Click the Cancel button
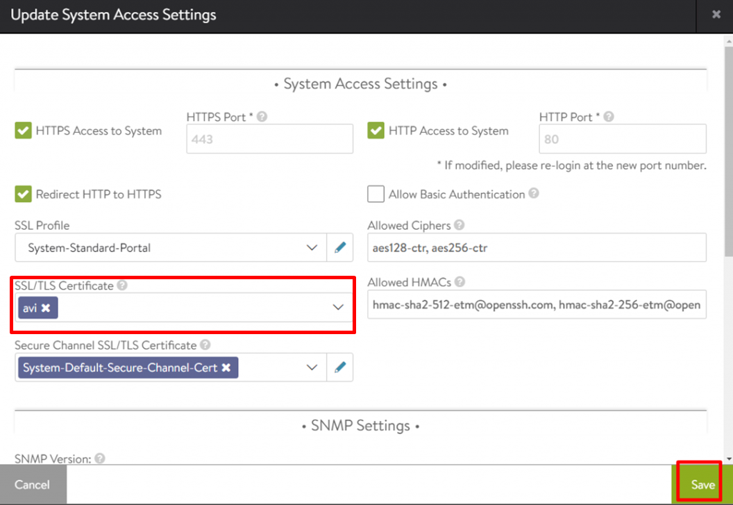 pos(32,485)
